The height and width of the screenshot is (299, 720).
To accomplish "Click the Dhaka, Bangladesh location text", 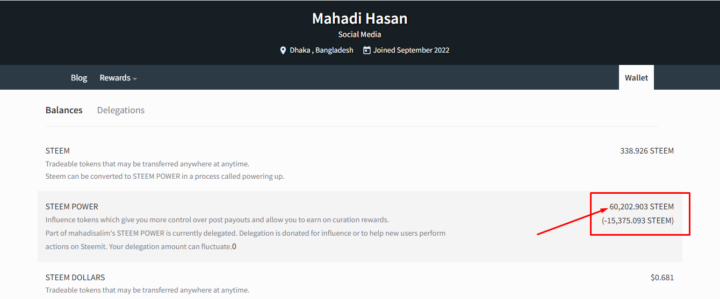I will pos(321,50).
